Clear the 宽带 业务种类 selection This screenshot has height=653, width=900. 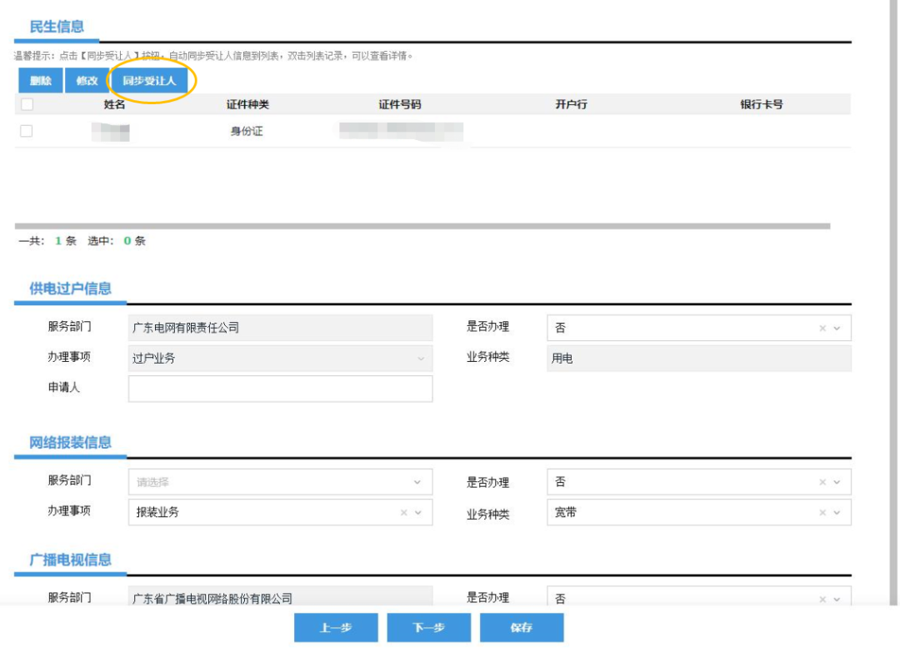(822, 513)
